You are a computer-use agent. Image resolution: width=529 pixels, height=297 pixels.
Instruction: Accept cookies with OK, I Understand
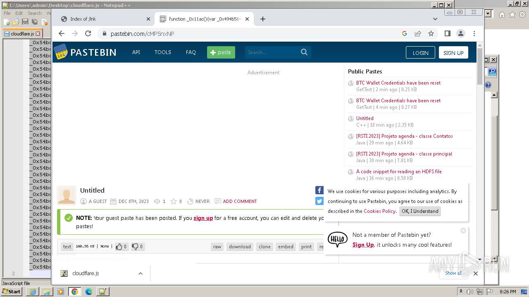point(420,211)
